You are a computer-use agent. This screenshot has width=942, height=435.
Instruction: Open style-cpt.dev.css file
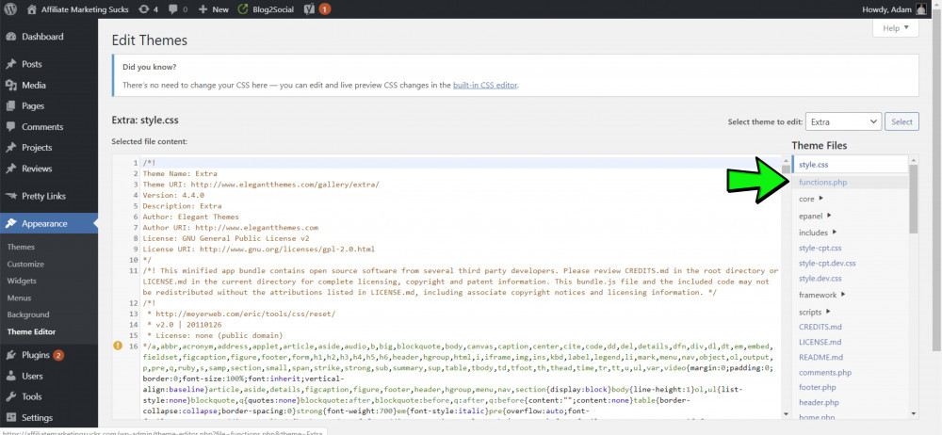point(827,263)
